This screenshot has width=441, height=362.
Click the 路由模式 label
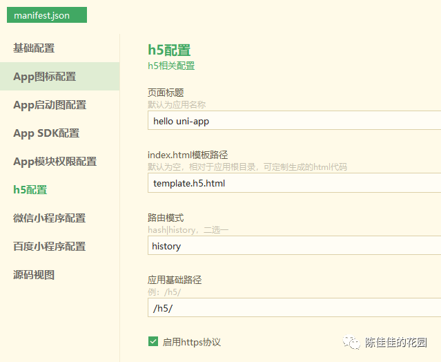pos(166,218)
